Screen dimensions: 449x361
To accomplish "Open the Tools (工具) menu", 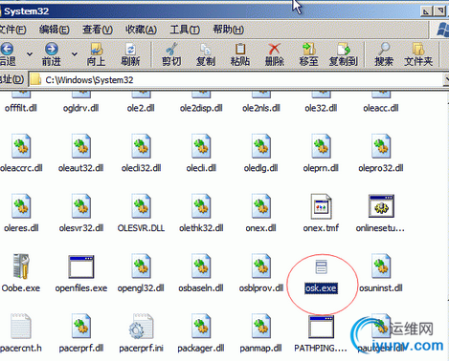I will point(185,30).
